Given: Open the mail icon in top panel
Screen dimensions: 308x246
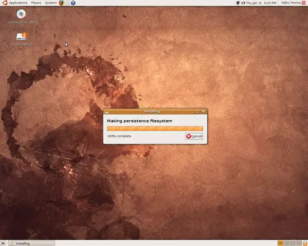Looking at the screenshot, I should (67, 3).
